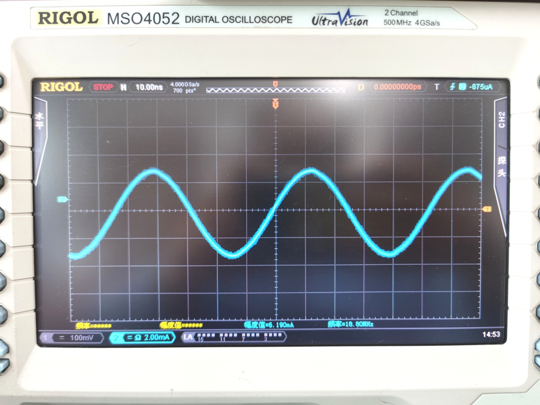The height and width of the screenshot is (405, 540).
Task: Open the 水平 horizontal side tab
Action: [40, 121]
